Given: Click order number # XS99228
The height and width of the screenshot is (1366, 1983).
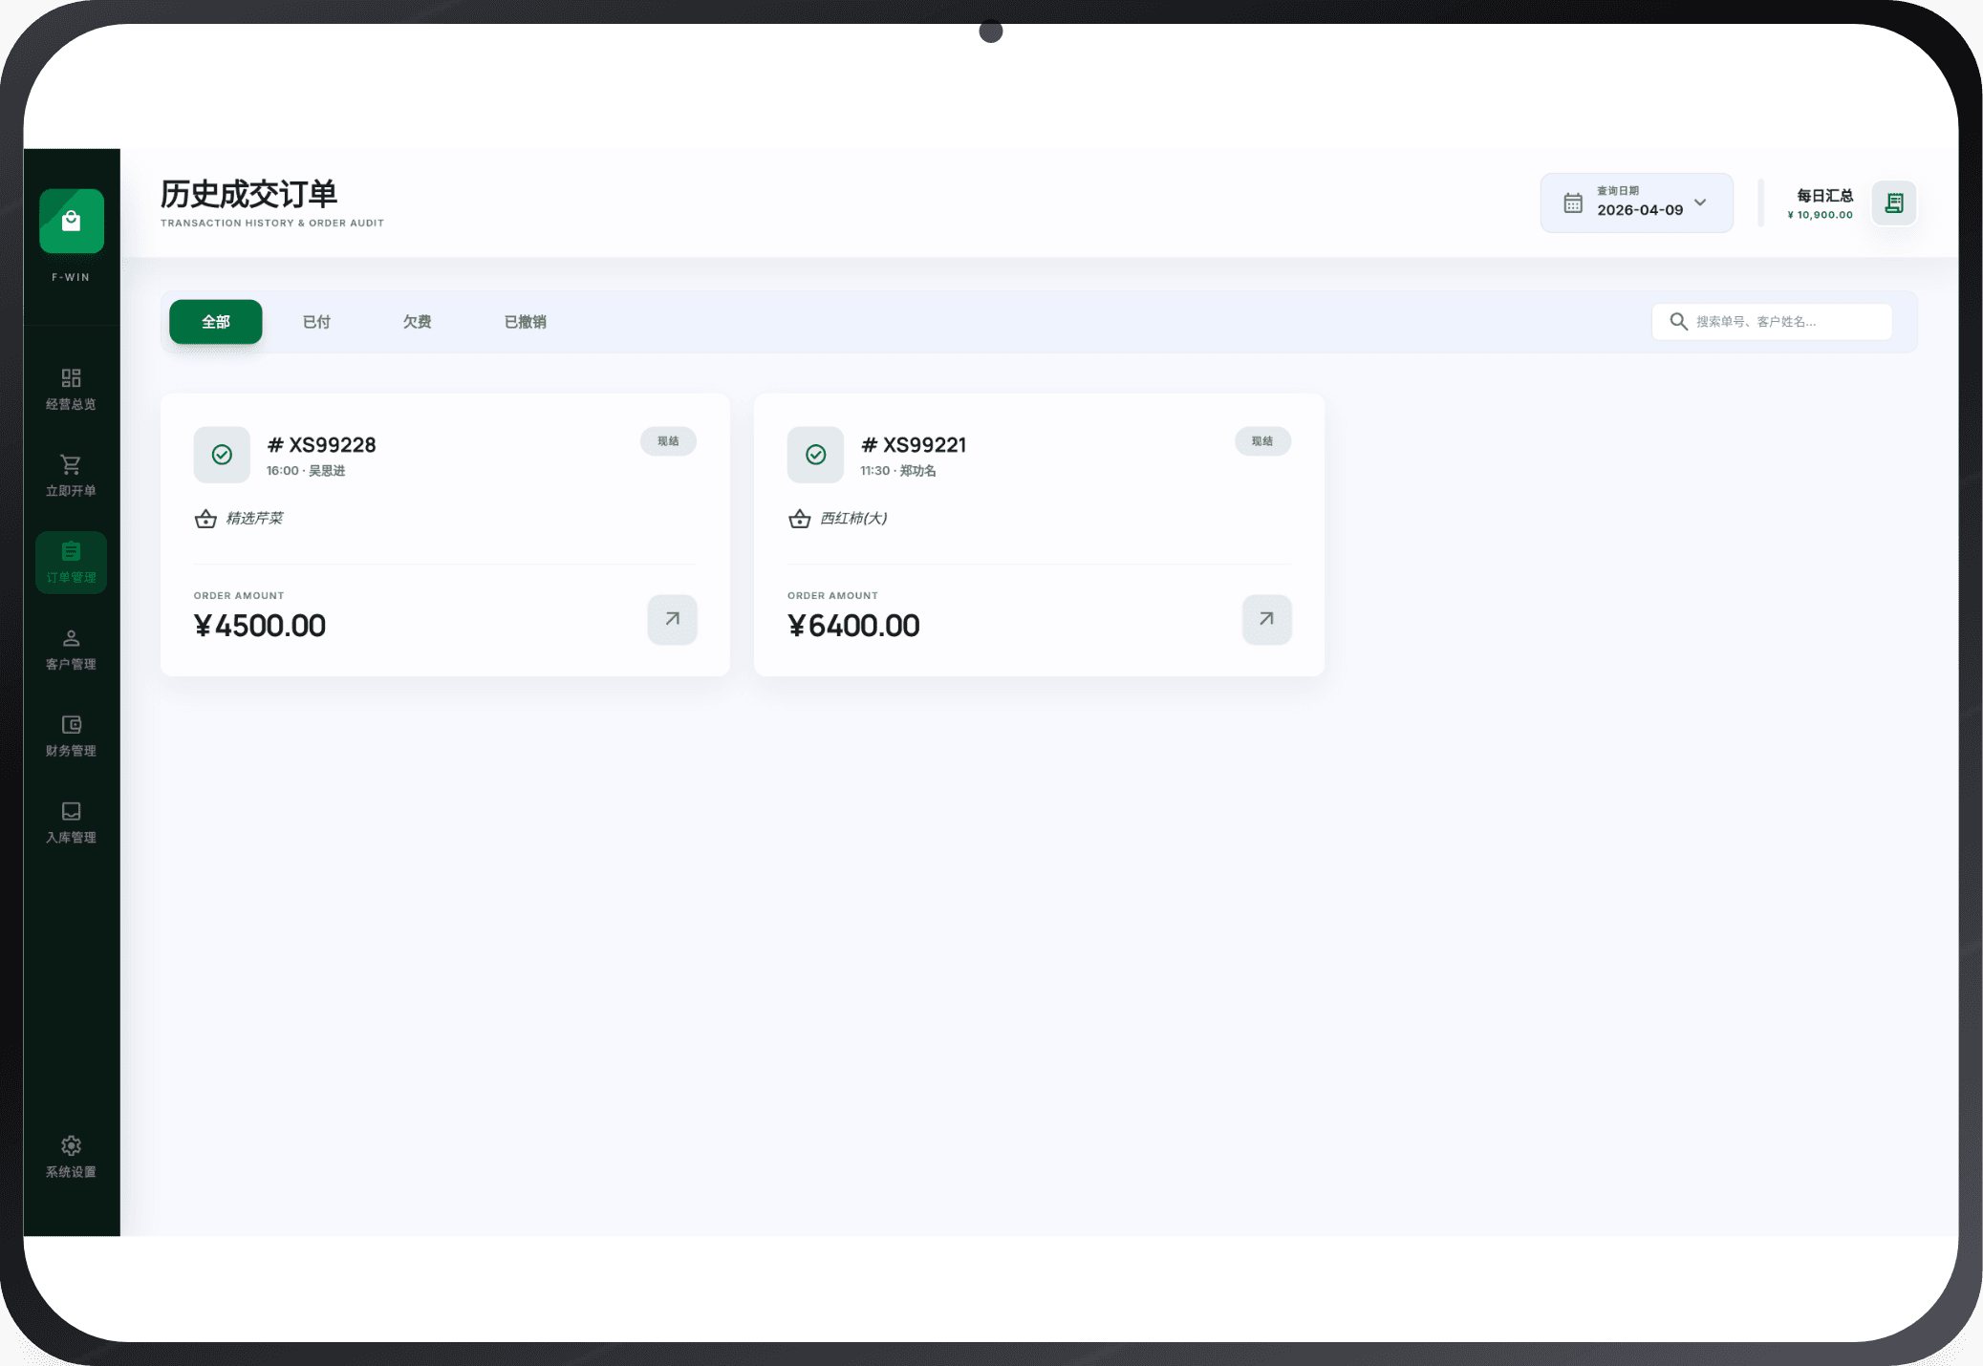Looking at the screenshot, I should click(x=322, y=445).
